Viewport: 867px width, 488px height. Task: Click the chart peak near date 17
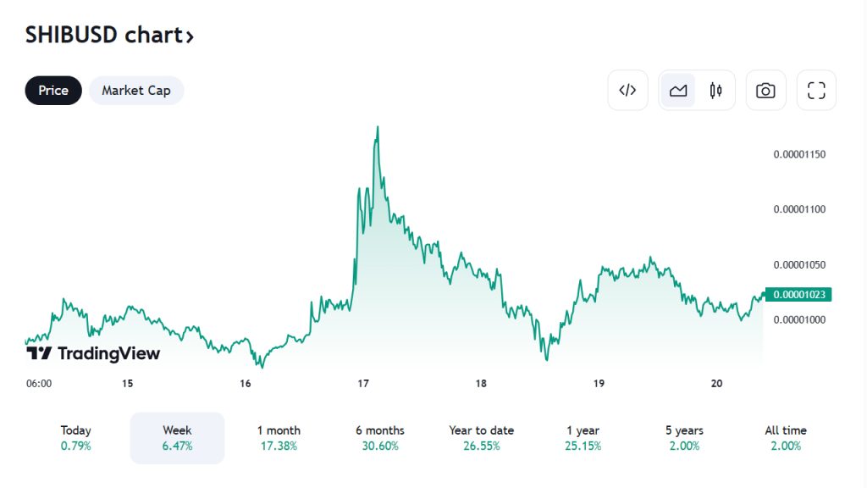[377, 128]
